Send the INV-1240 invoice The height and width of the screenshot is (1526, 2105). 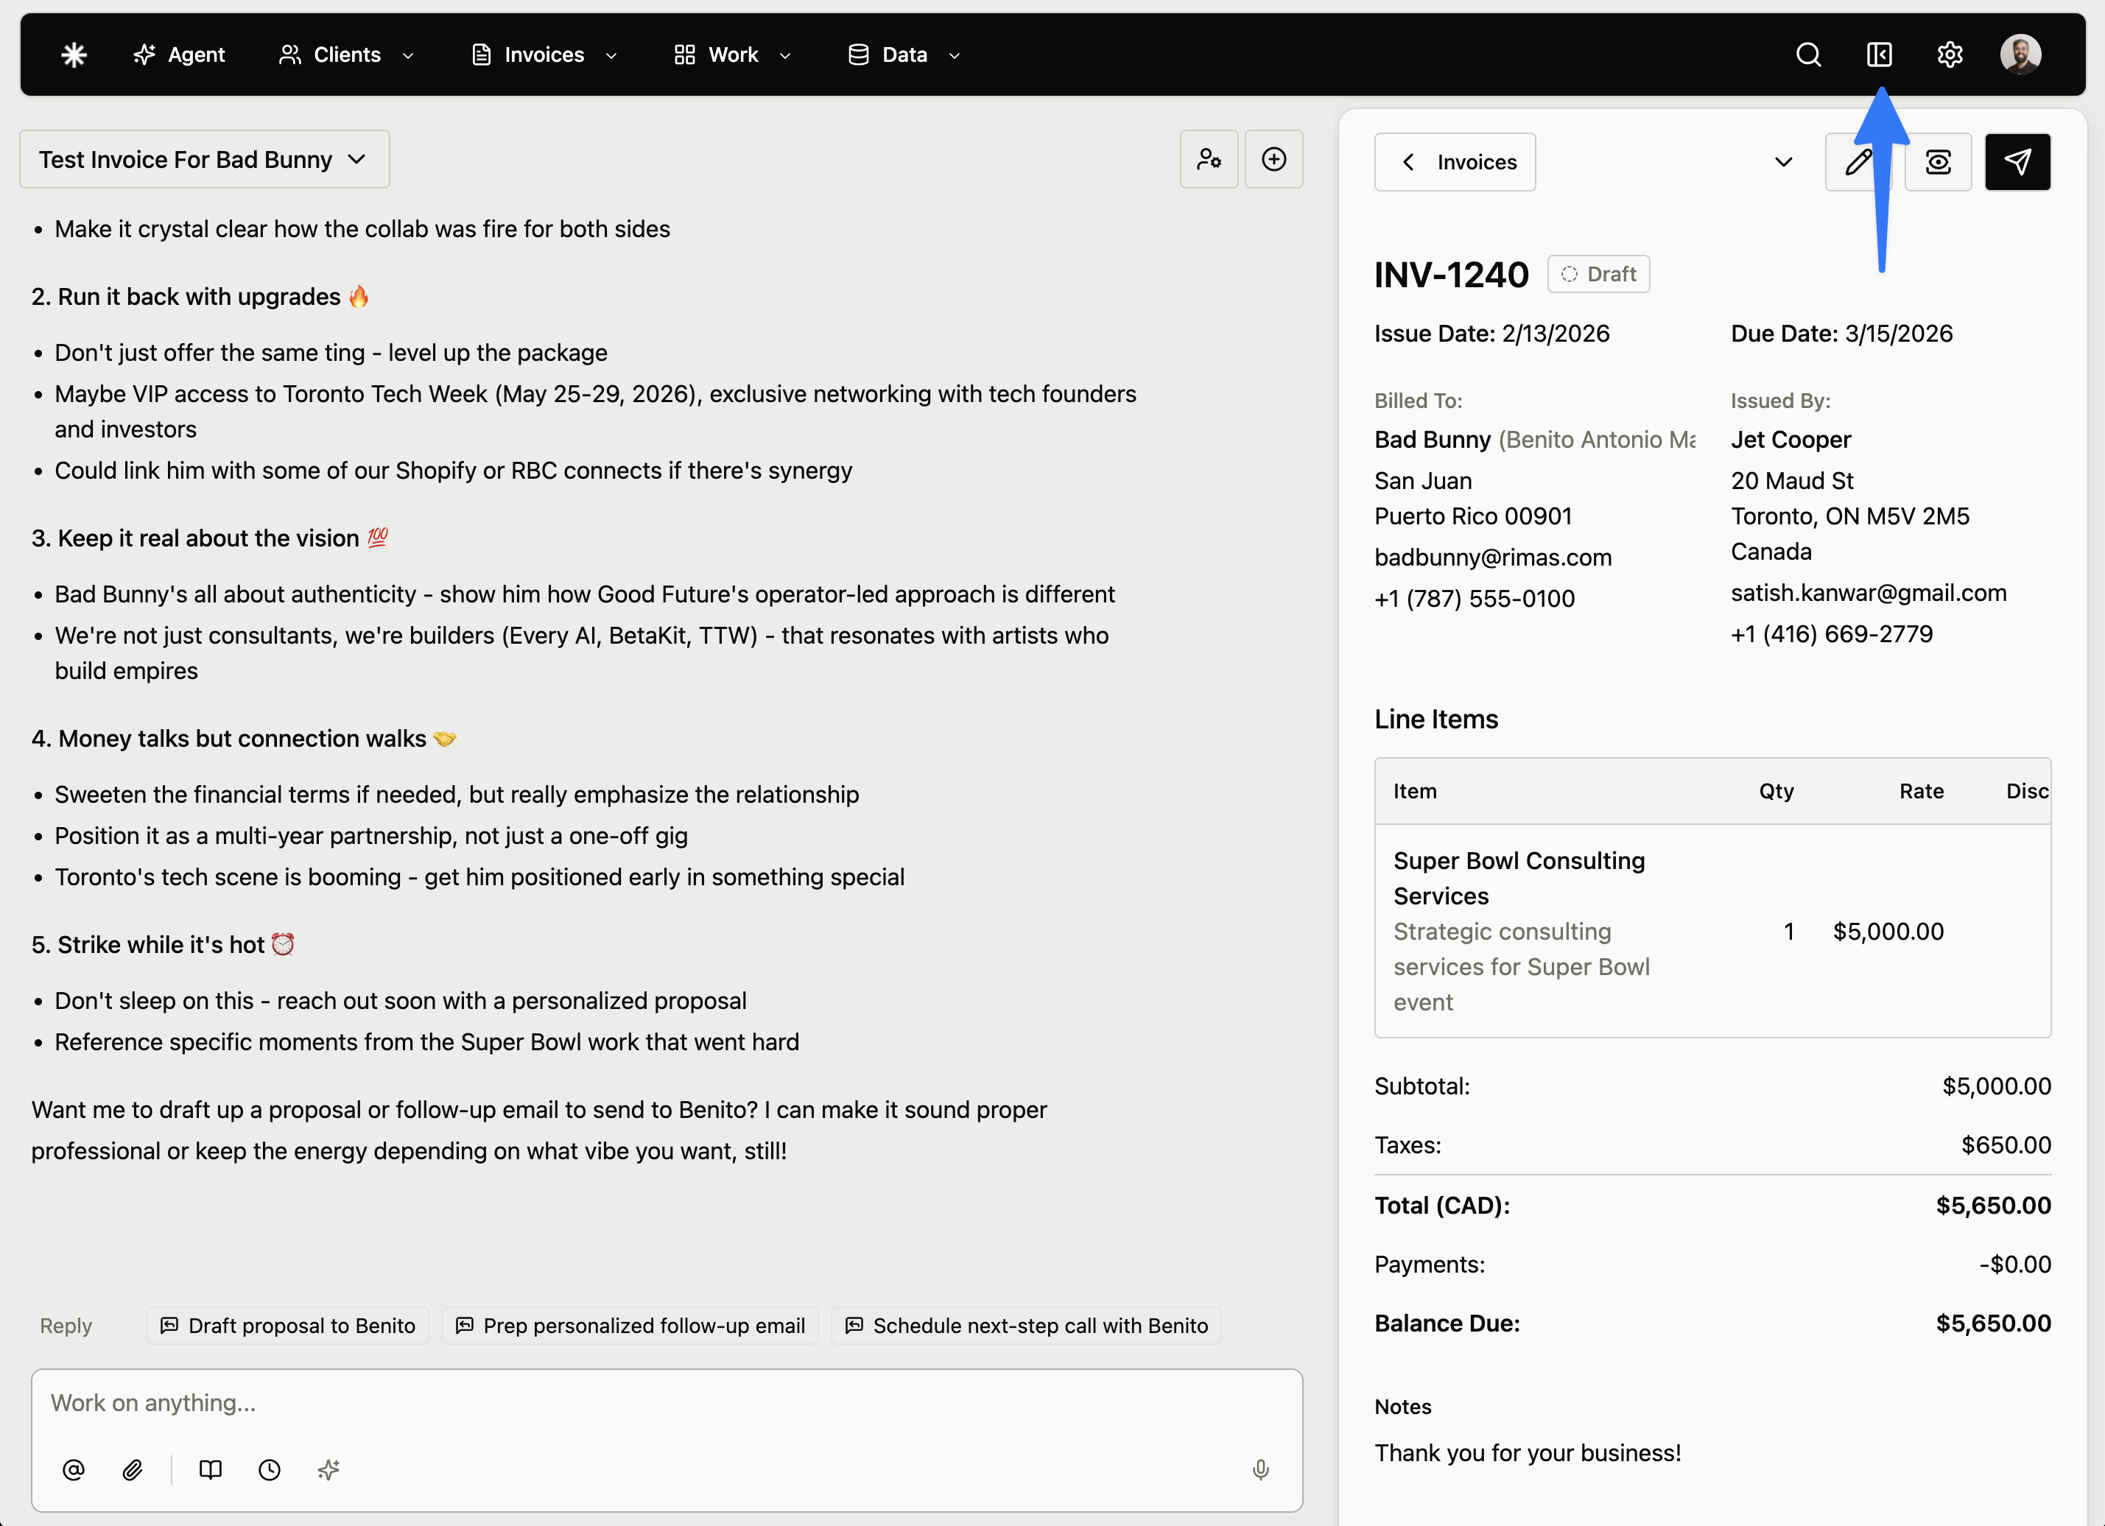coord(2018,161)
